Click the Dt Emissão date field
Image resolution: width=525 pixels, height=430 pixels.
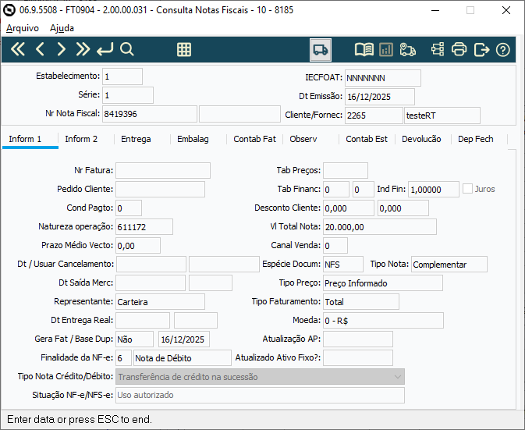380,97
